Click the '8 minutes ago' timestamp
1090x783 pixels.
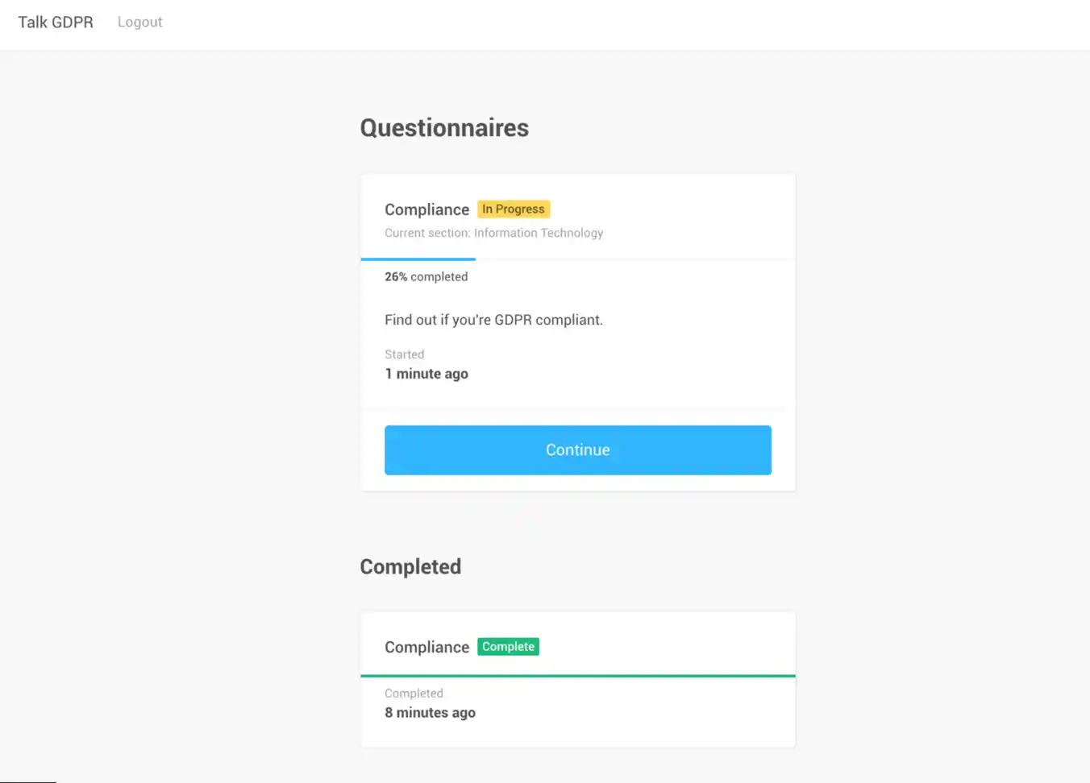430,713
